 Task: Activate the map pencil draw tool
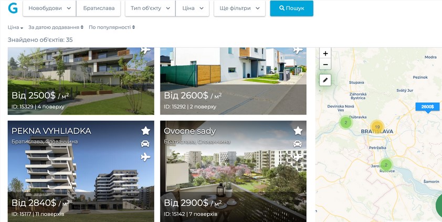point(325,80)
